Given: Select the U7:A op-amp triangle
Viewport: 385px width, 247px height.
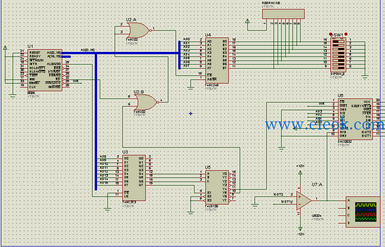Looking at the screenshot, I should coord(304,200).
